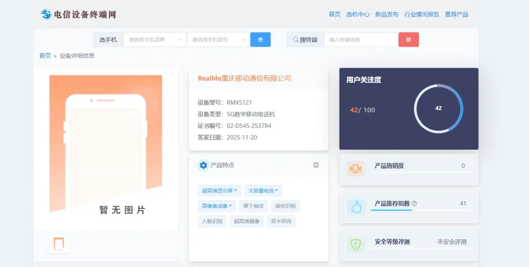Click the 输入终端信息 input field

point(360,39)
